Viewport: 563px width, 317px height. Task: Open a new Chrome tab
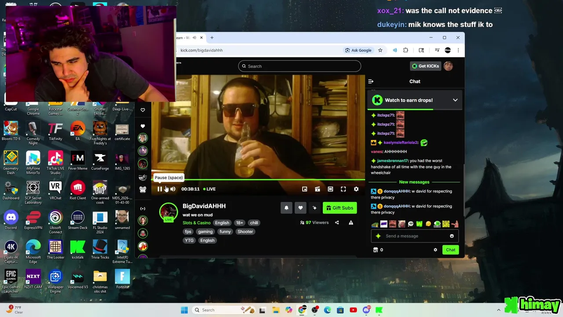pyautogui.click(x=212, y=38)
